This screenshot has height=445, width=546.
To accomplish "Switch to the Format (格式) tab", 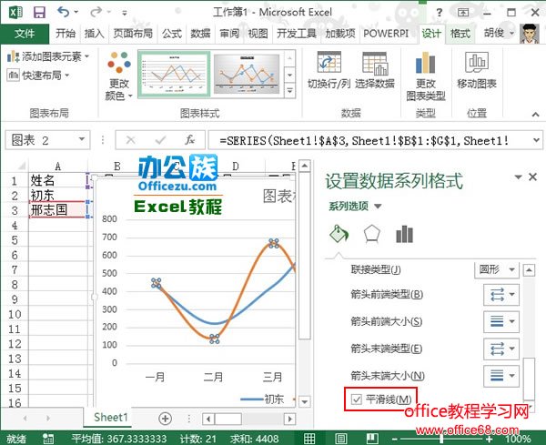I will (x=460, y=34).
